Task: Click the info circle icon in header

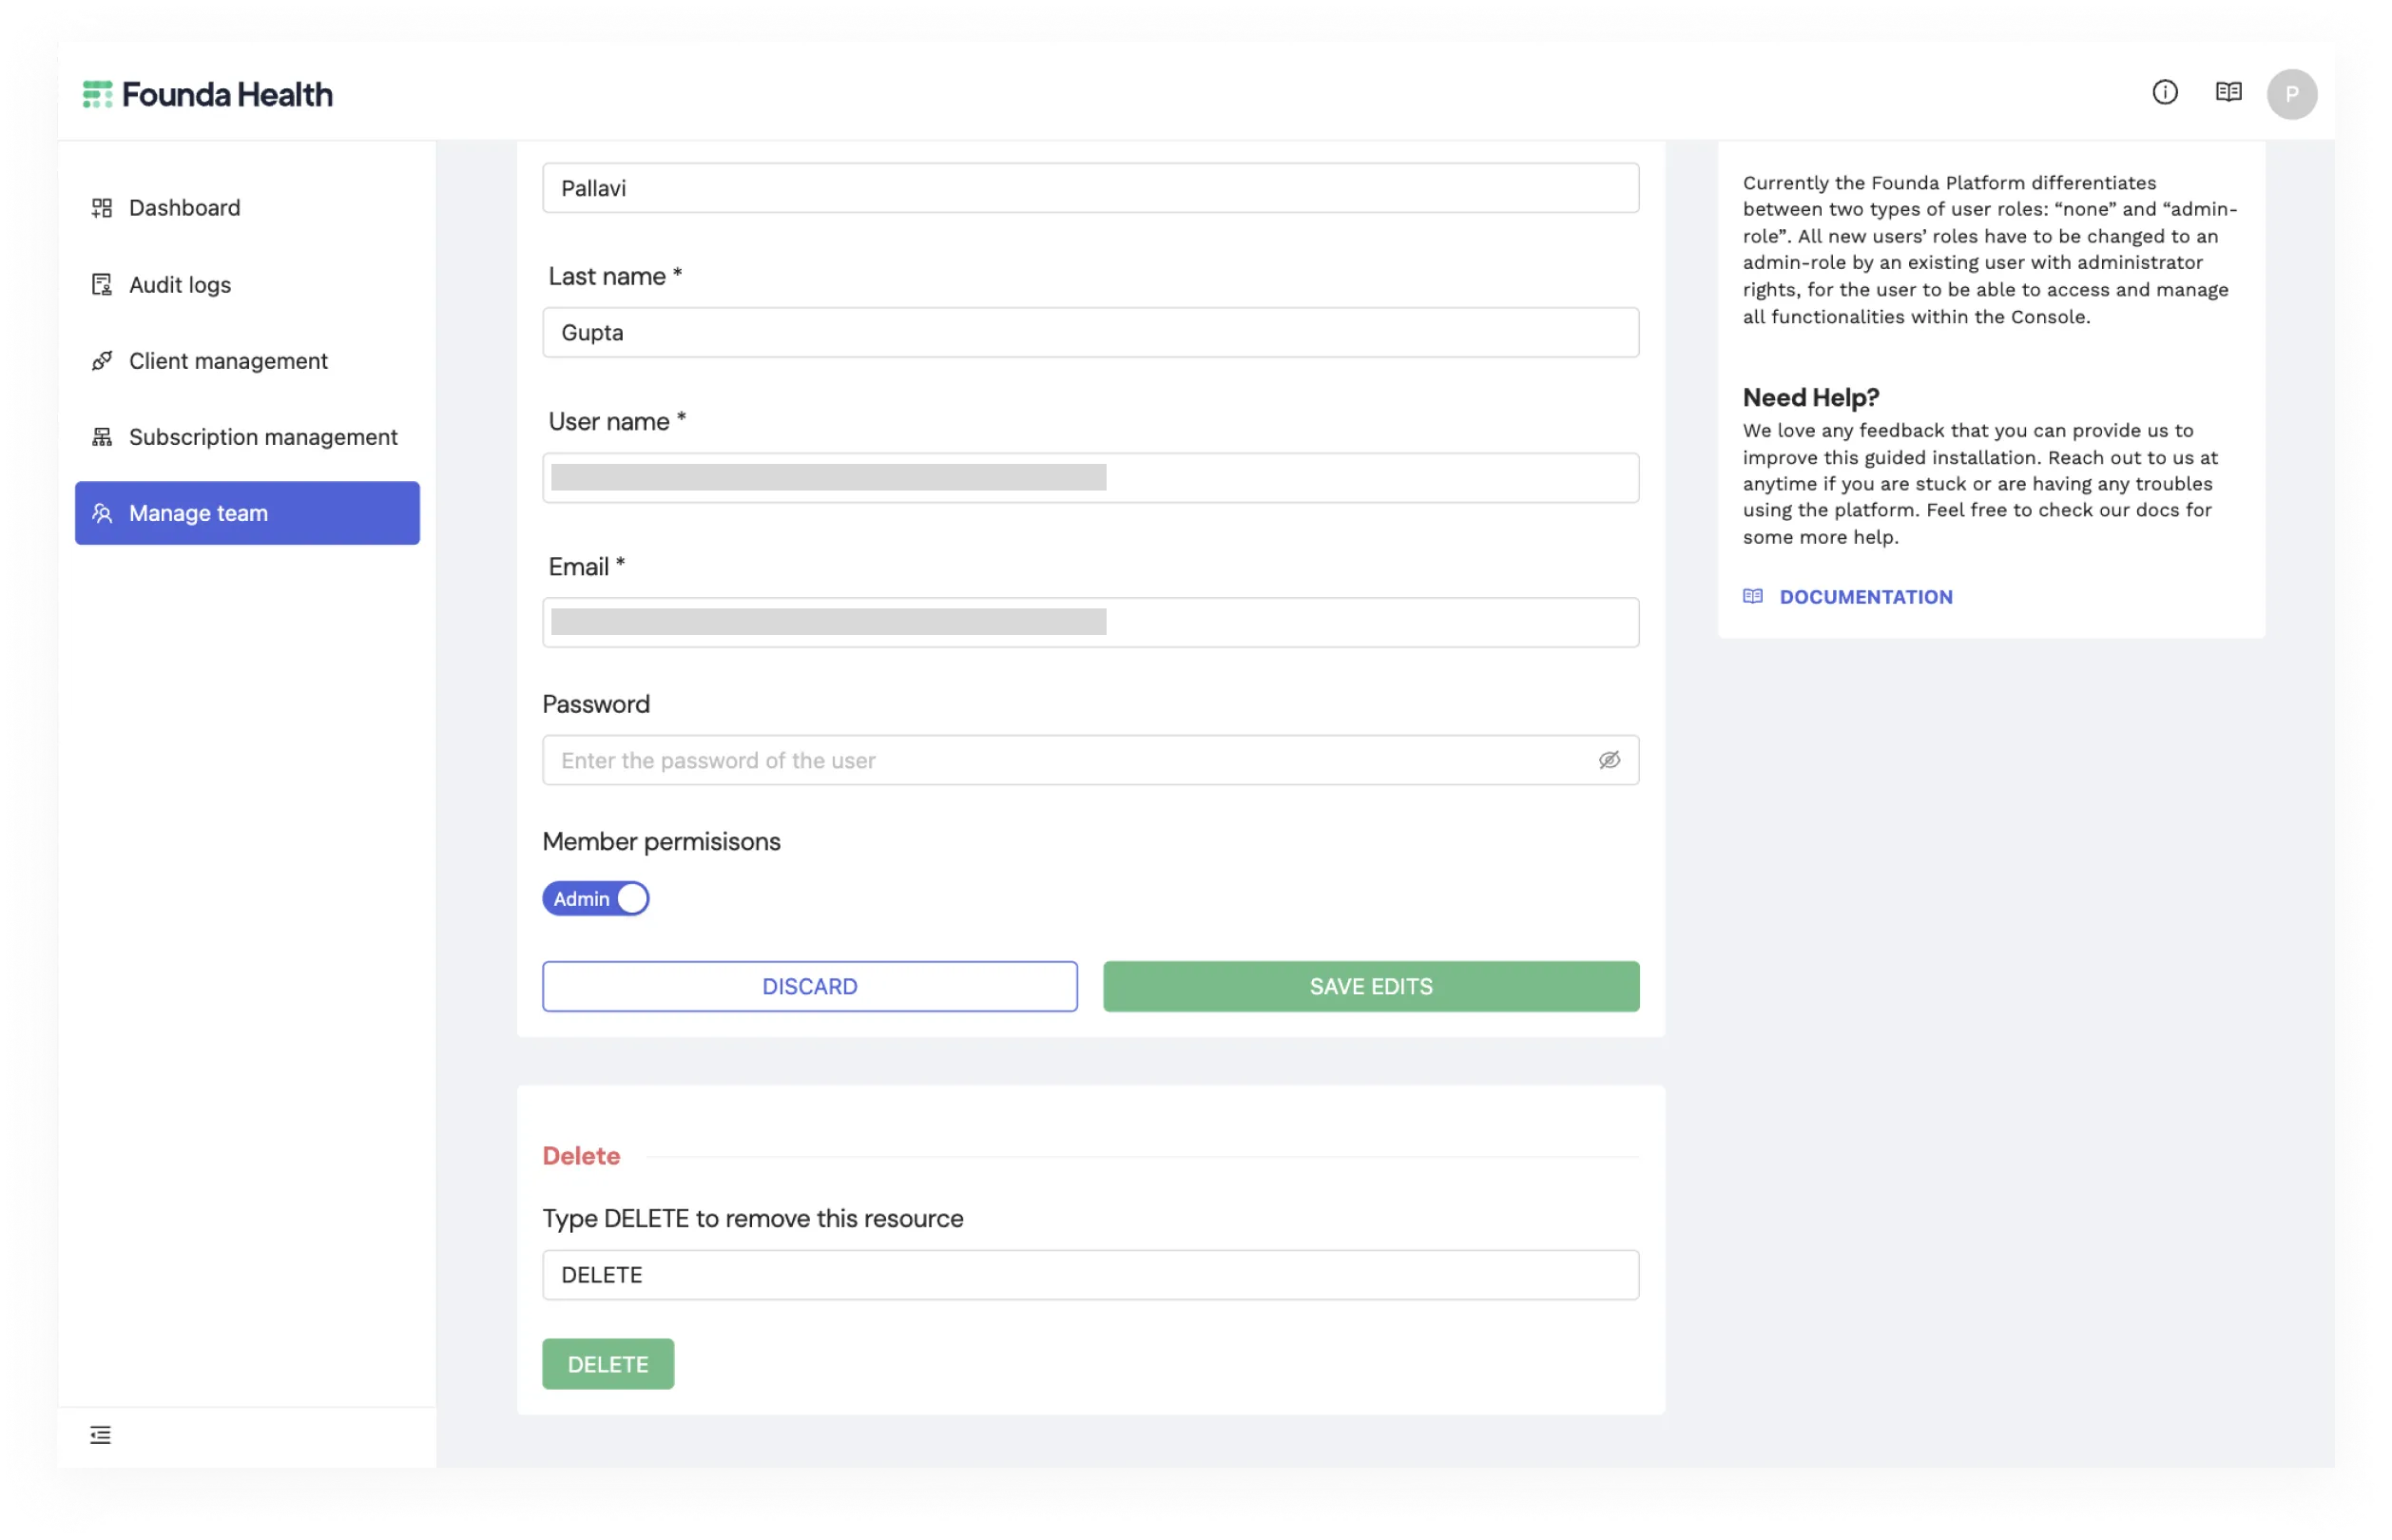Action: pos(2164,93)
